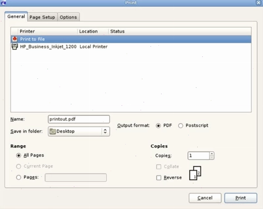Enable the Collate checkbox

[159, 167]
